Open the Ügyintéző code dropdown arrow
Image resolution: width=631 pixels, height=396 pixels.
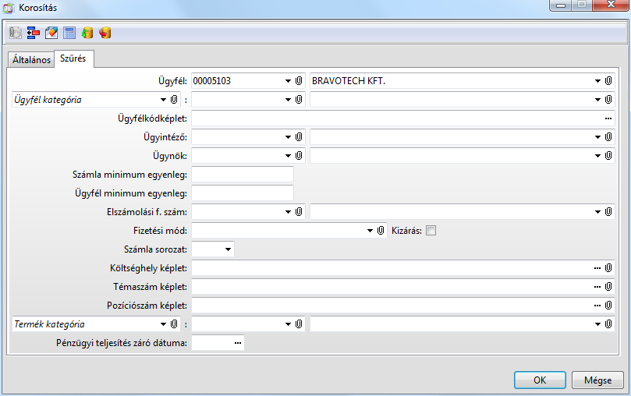click(288, 137)
